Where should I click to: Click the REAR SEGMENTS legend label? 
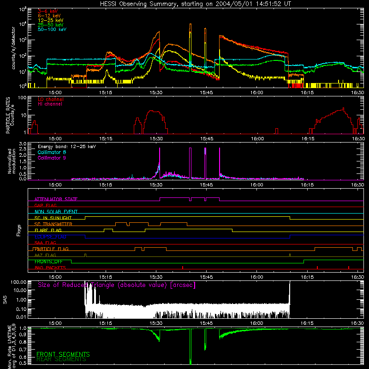[x=61, y=359]
